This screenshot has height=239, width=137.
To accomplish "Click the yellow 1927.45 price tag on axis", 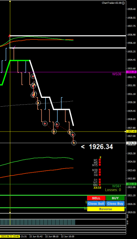I will 131,131.
